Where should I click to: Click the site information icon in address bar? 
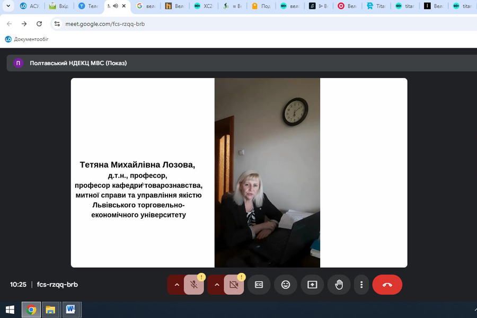pyautogui.click(x=57, y=24)
